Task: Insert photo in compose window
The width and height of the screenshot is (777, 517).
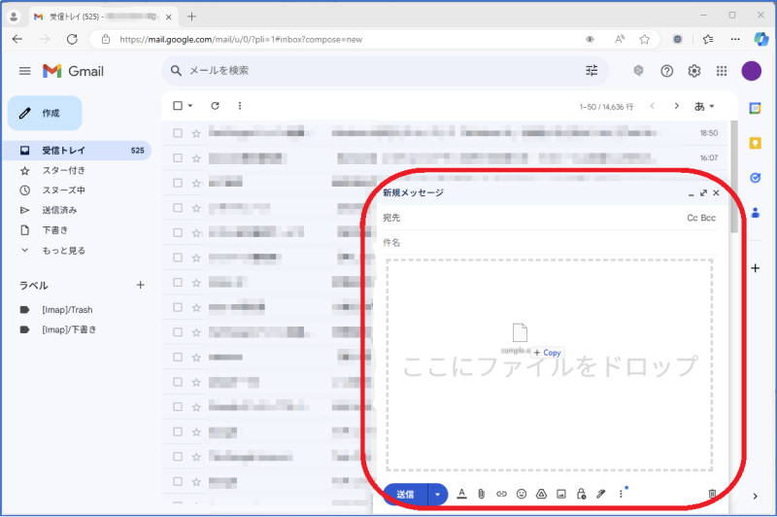Action: (561, 494)
